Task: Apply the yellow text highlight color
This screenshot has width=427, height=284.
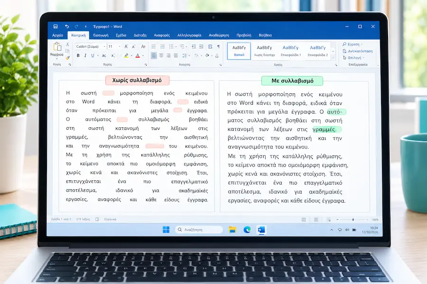Action: pos(126,55)
